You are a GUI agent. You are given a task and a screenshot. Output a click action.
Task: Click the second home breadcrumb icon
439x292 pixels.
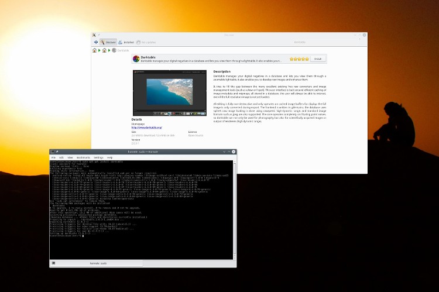pos(104,50)
